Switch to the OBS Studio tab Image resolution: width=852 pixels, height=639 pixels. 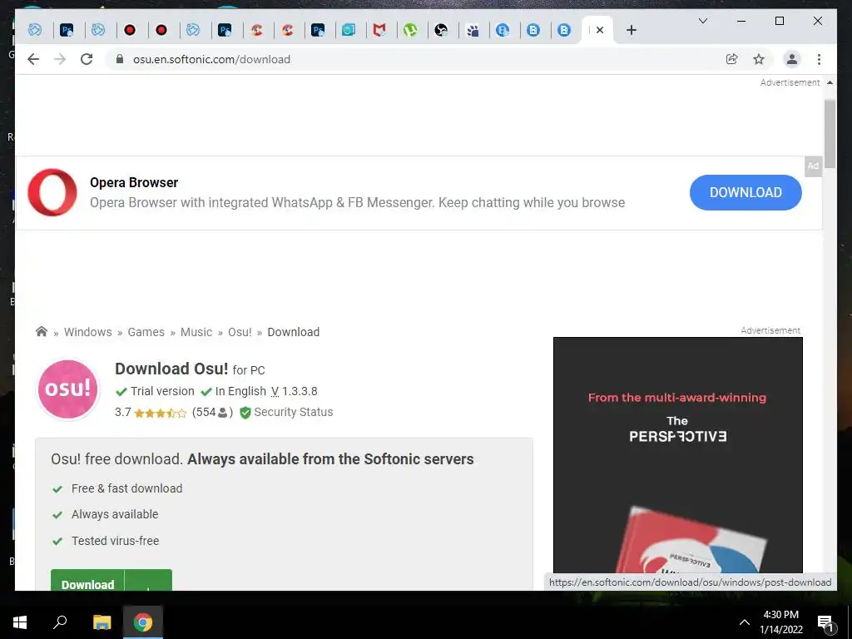[441, 30]
